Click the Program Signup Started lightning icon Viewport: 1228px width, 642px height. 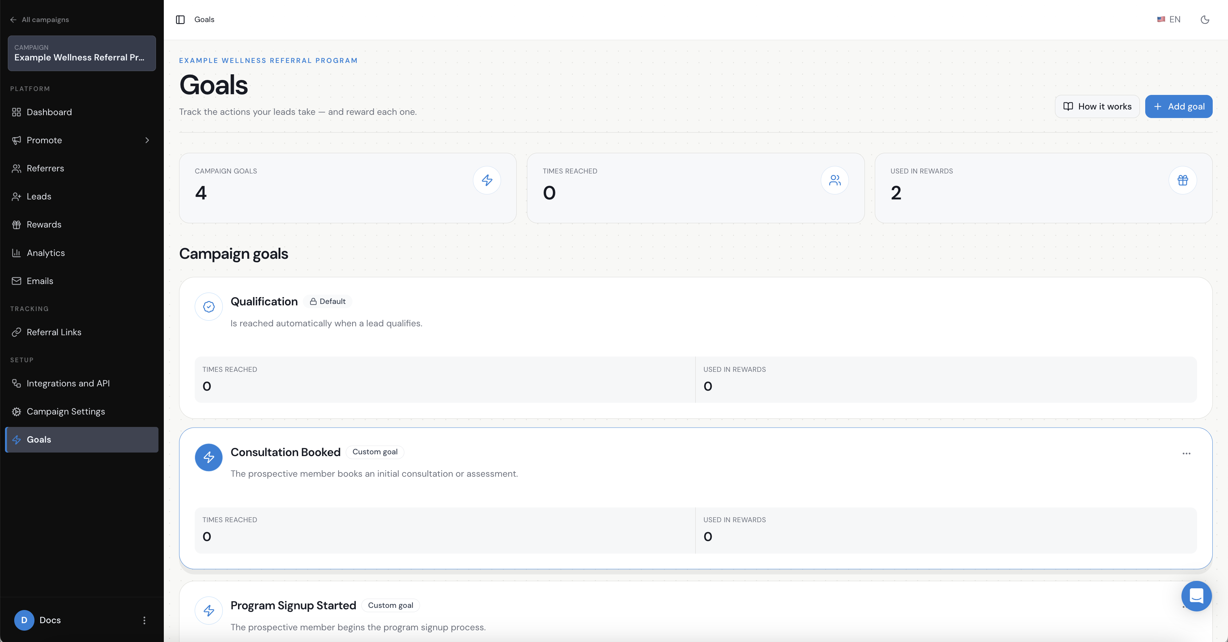[x=209, y=610]
